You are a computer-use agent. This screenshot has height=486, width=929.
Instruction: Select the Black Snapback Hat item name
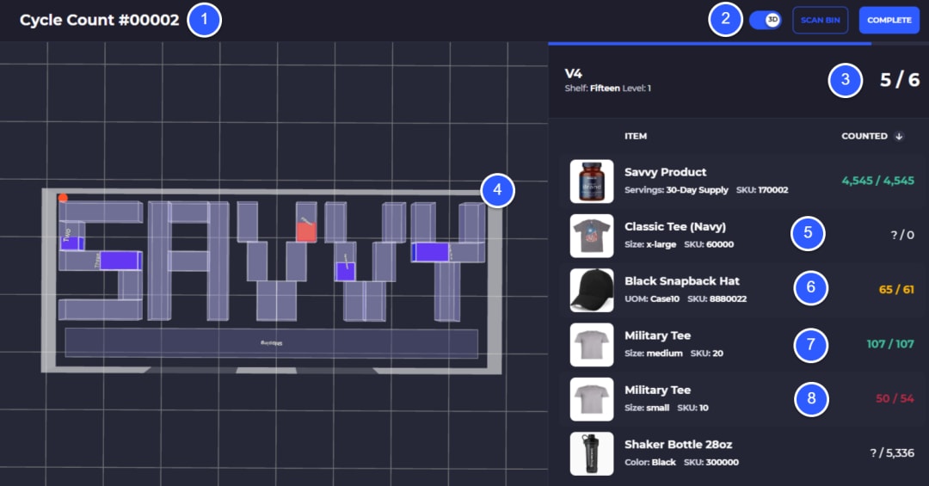(682, 281)
